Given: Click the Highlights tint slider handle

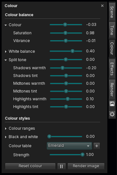Looking at the screenshot, I should 66,107.
